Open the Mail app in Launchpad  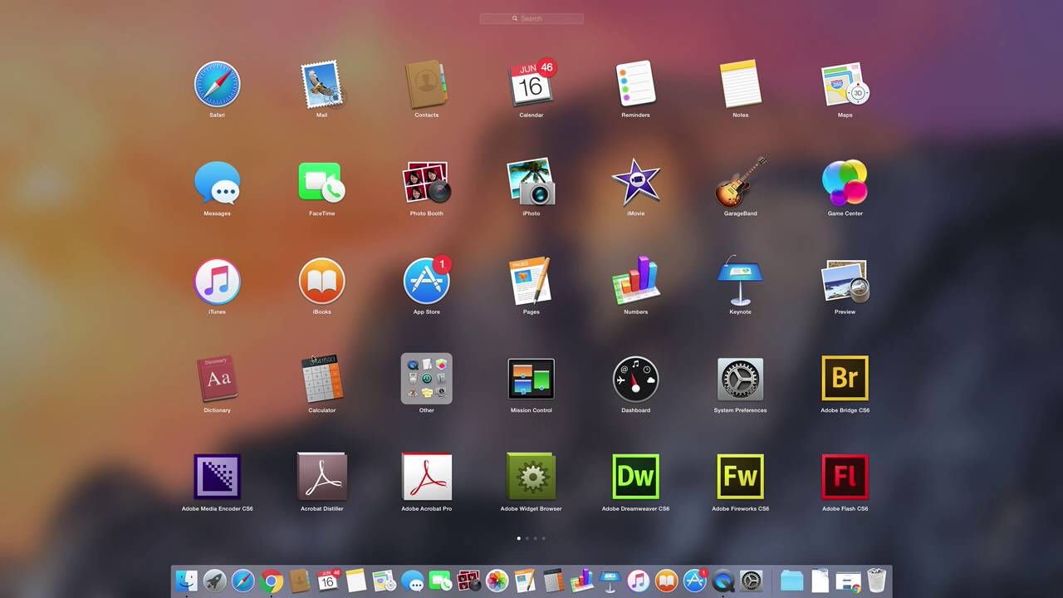(x=321, y=85)
